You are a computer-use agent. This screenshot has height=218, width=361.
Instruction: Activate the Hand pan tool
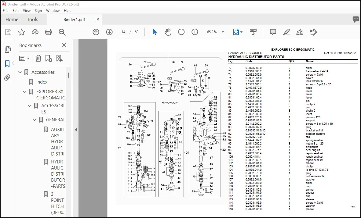click(168, 32)
